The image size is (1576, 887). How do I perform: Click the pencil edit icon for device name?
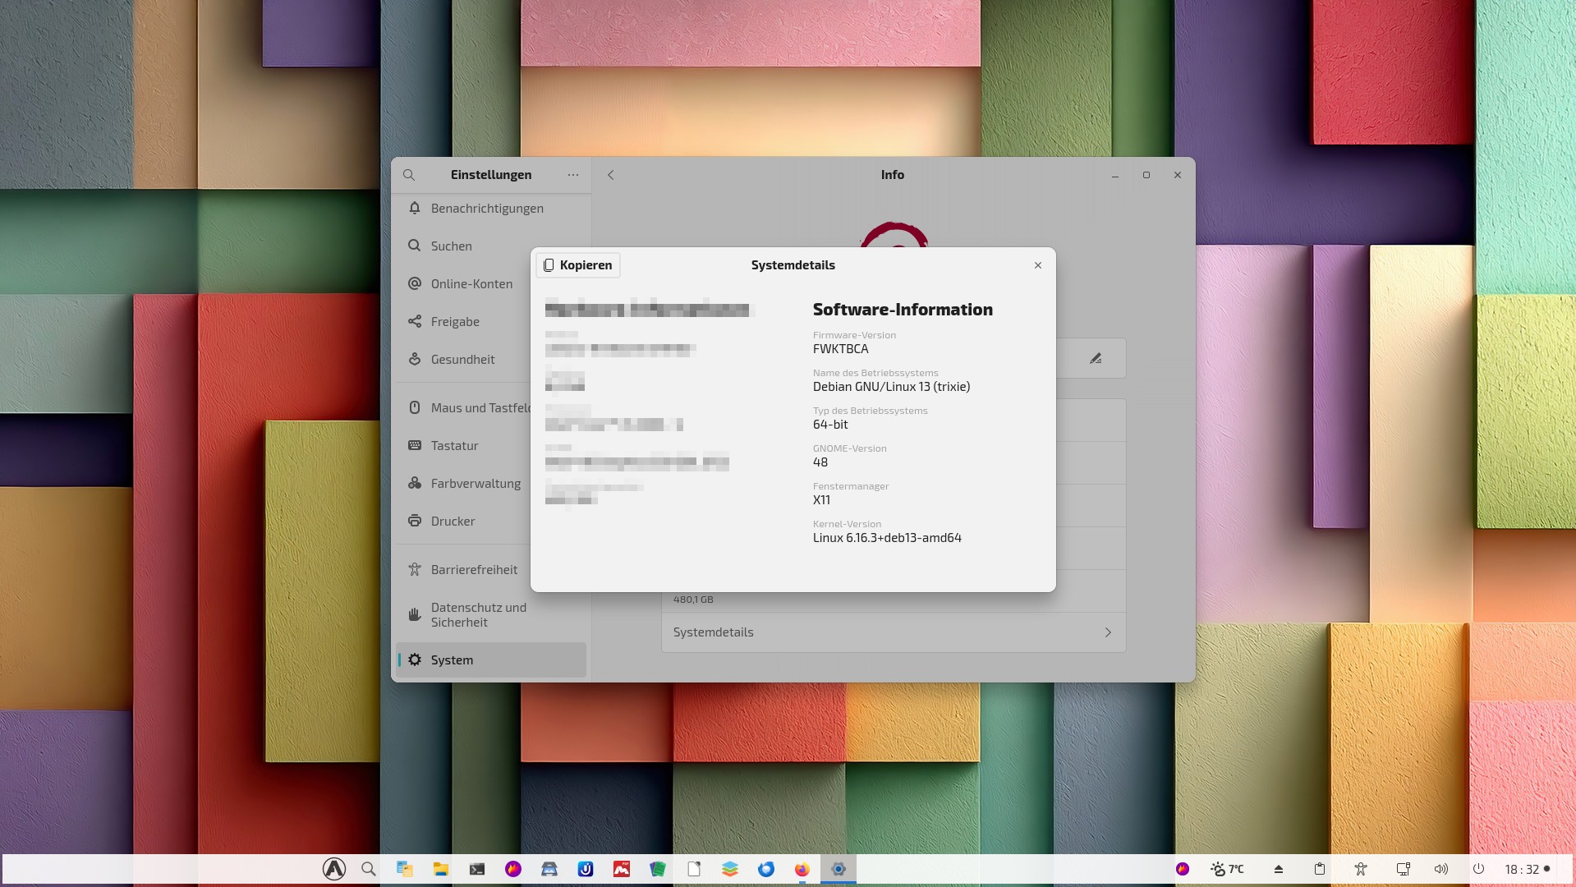[1096, 359]
